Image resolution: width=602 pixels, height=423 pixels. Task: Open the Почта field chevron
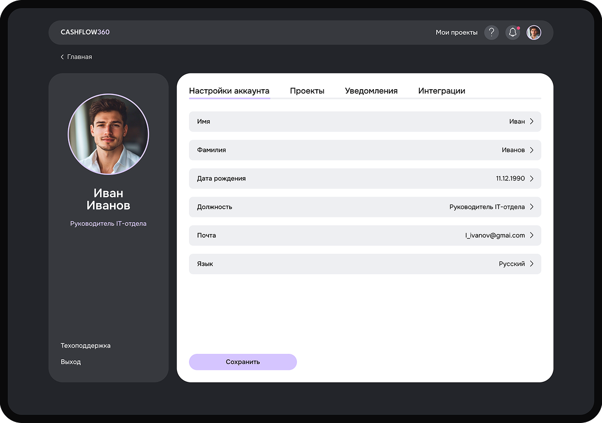[532, 235]
